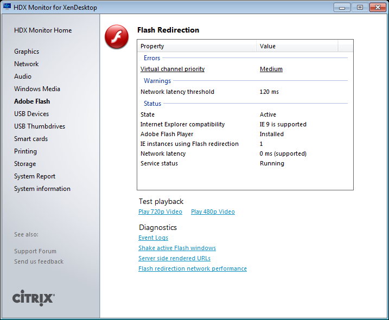Click the Property column header

(x=197, y=46)
